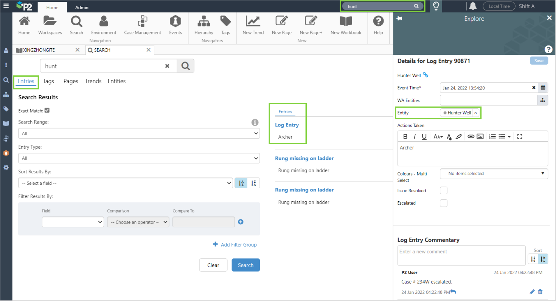
Task: Open the Entry Type dropdown
Action: tap(139, 158)
